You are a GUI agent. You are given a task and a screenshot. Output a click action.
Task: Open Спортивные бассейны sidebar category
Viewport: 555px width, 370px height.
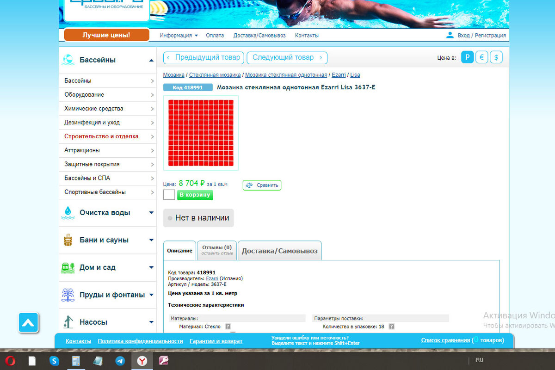tap(108, 192)
